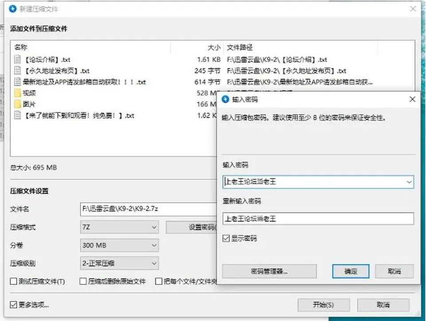Close the 新建压缩文件 window
The image size is (426, 321).
pyautogui.click(x=413, y=9)
